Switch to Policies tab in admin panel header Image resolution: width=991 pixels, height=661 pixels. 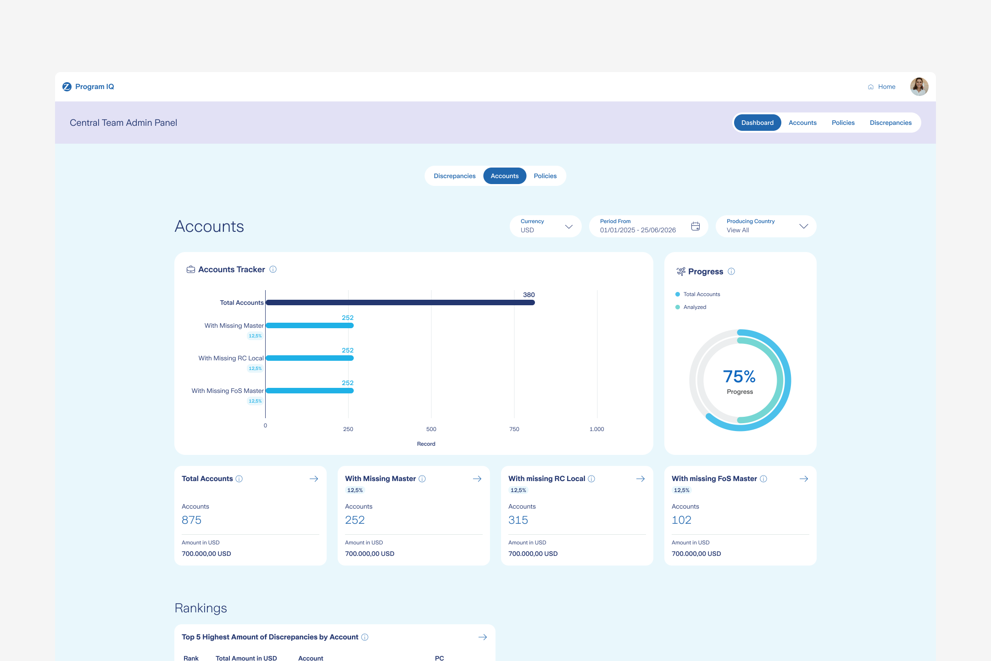843,123
